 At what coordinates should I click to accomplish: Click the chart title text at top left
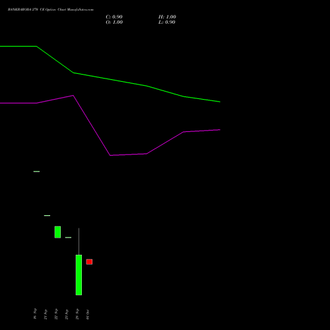click(x=51, y=9)
